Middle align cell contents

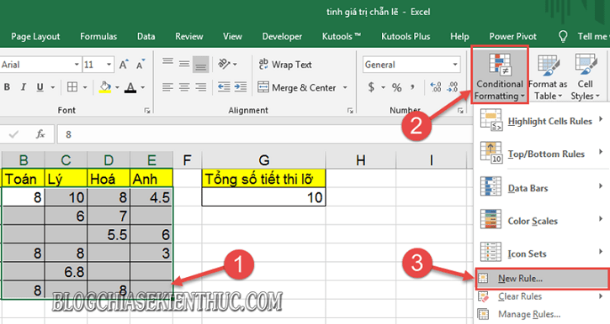184,64
